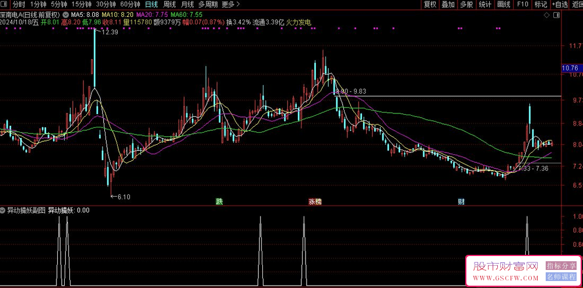Screen dimensions: 583x288
Task: Switch to 周线 weekly chart
Action: click(x=170, y=5)
